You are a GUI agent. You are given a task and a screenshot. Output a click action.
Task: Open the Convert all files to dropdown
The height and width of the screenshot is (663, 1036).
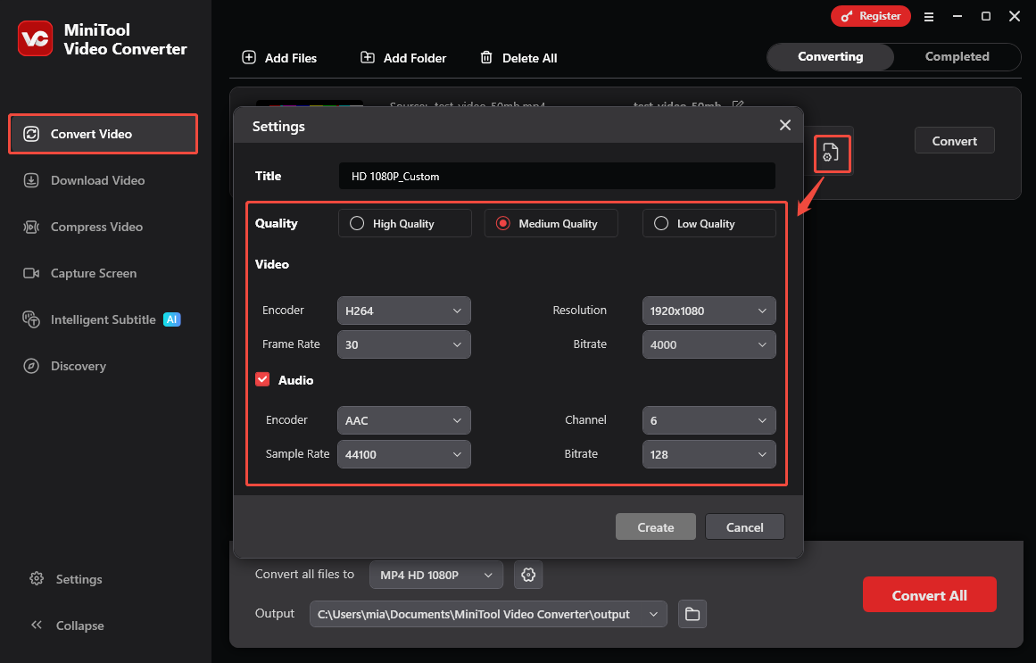pos(435,575)
